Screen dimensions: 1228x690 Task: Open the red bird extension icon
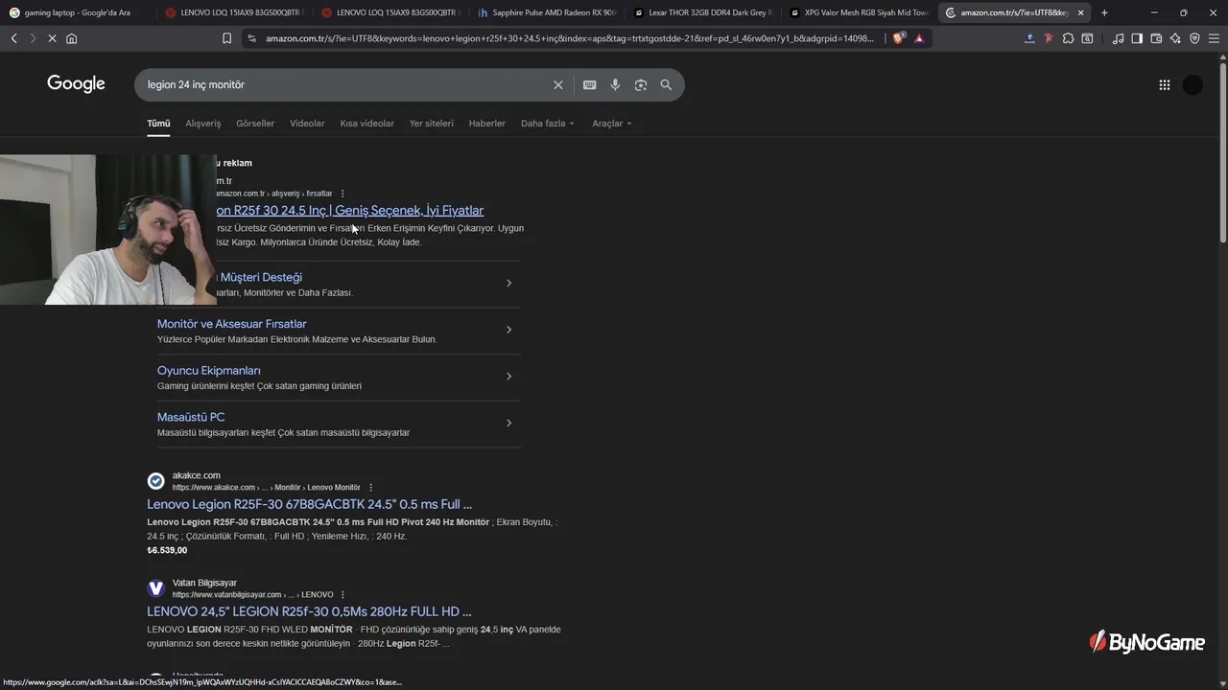click(1049, 38)
